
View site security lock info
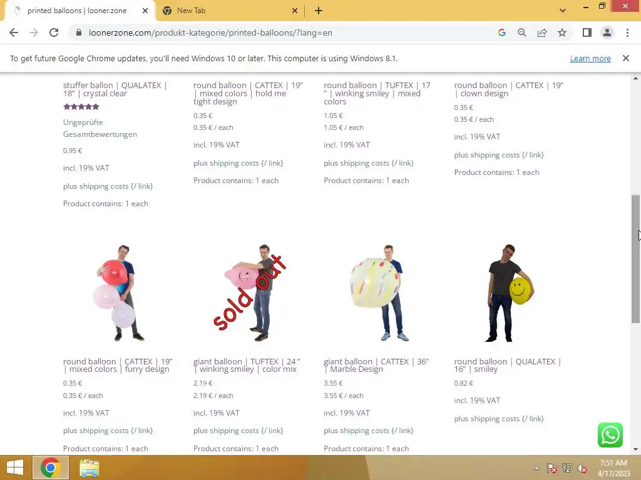(79, 32)
